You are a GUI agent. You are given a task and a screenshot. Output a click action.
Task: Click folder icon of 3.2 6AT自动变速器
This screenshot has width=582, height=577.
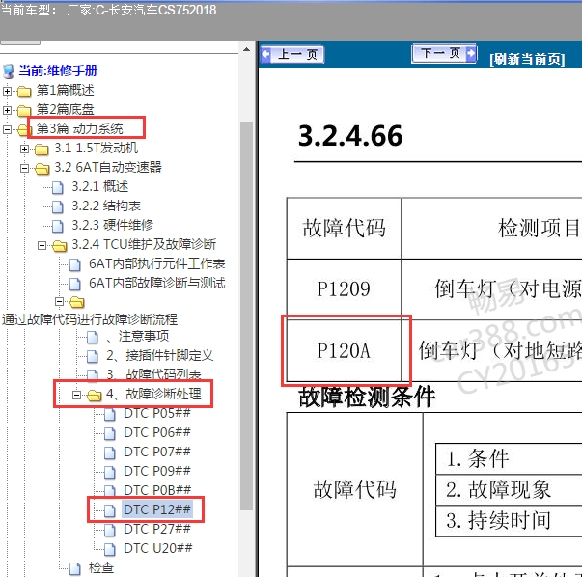click(42, 169)
